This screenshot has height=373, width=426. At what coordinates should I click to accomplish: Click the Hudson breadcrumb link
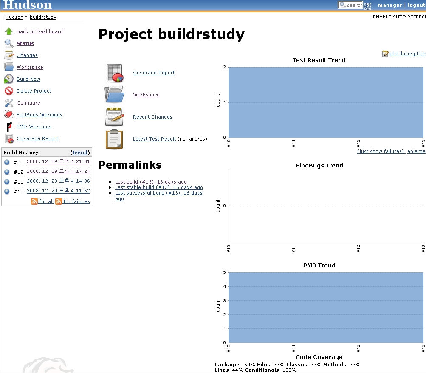point(14,17)
